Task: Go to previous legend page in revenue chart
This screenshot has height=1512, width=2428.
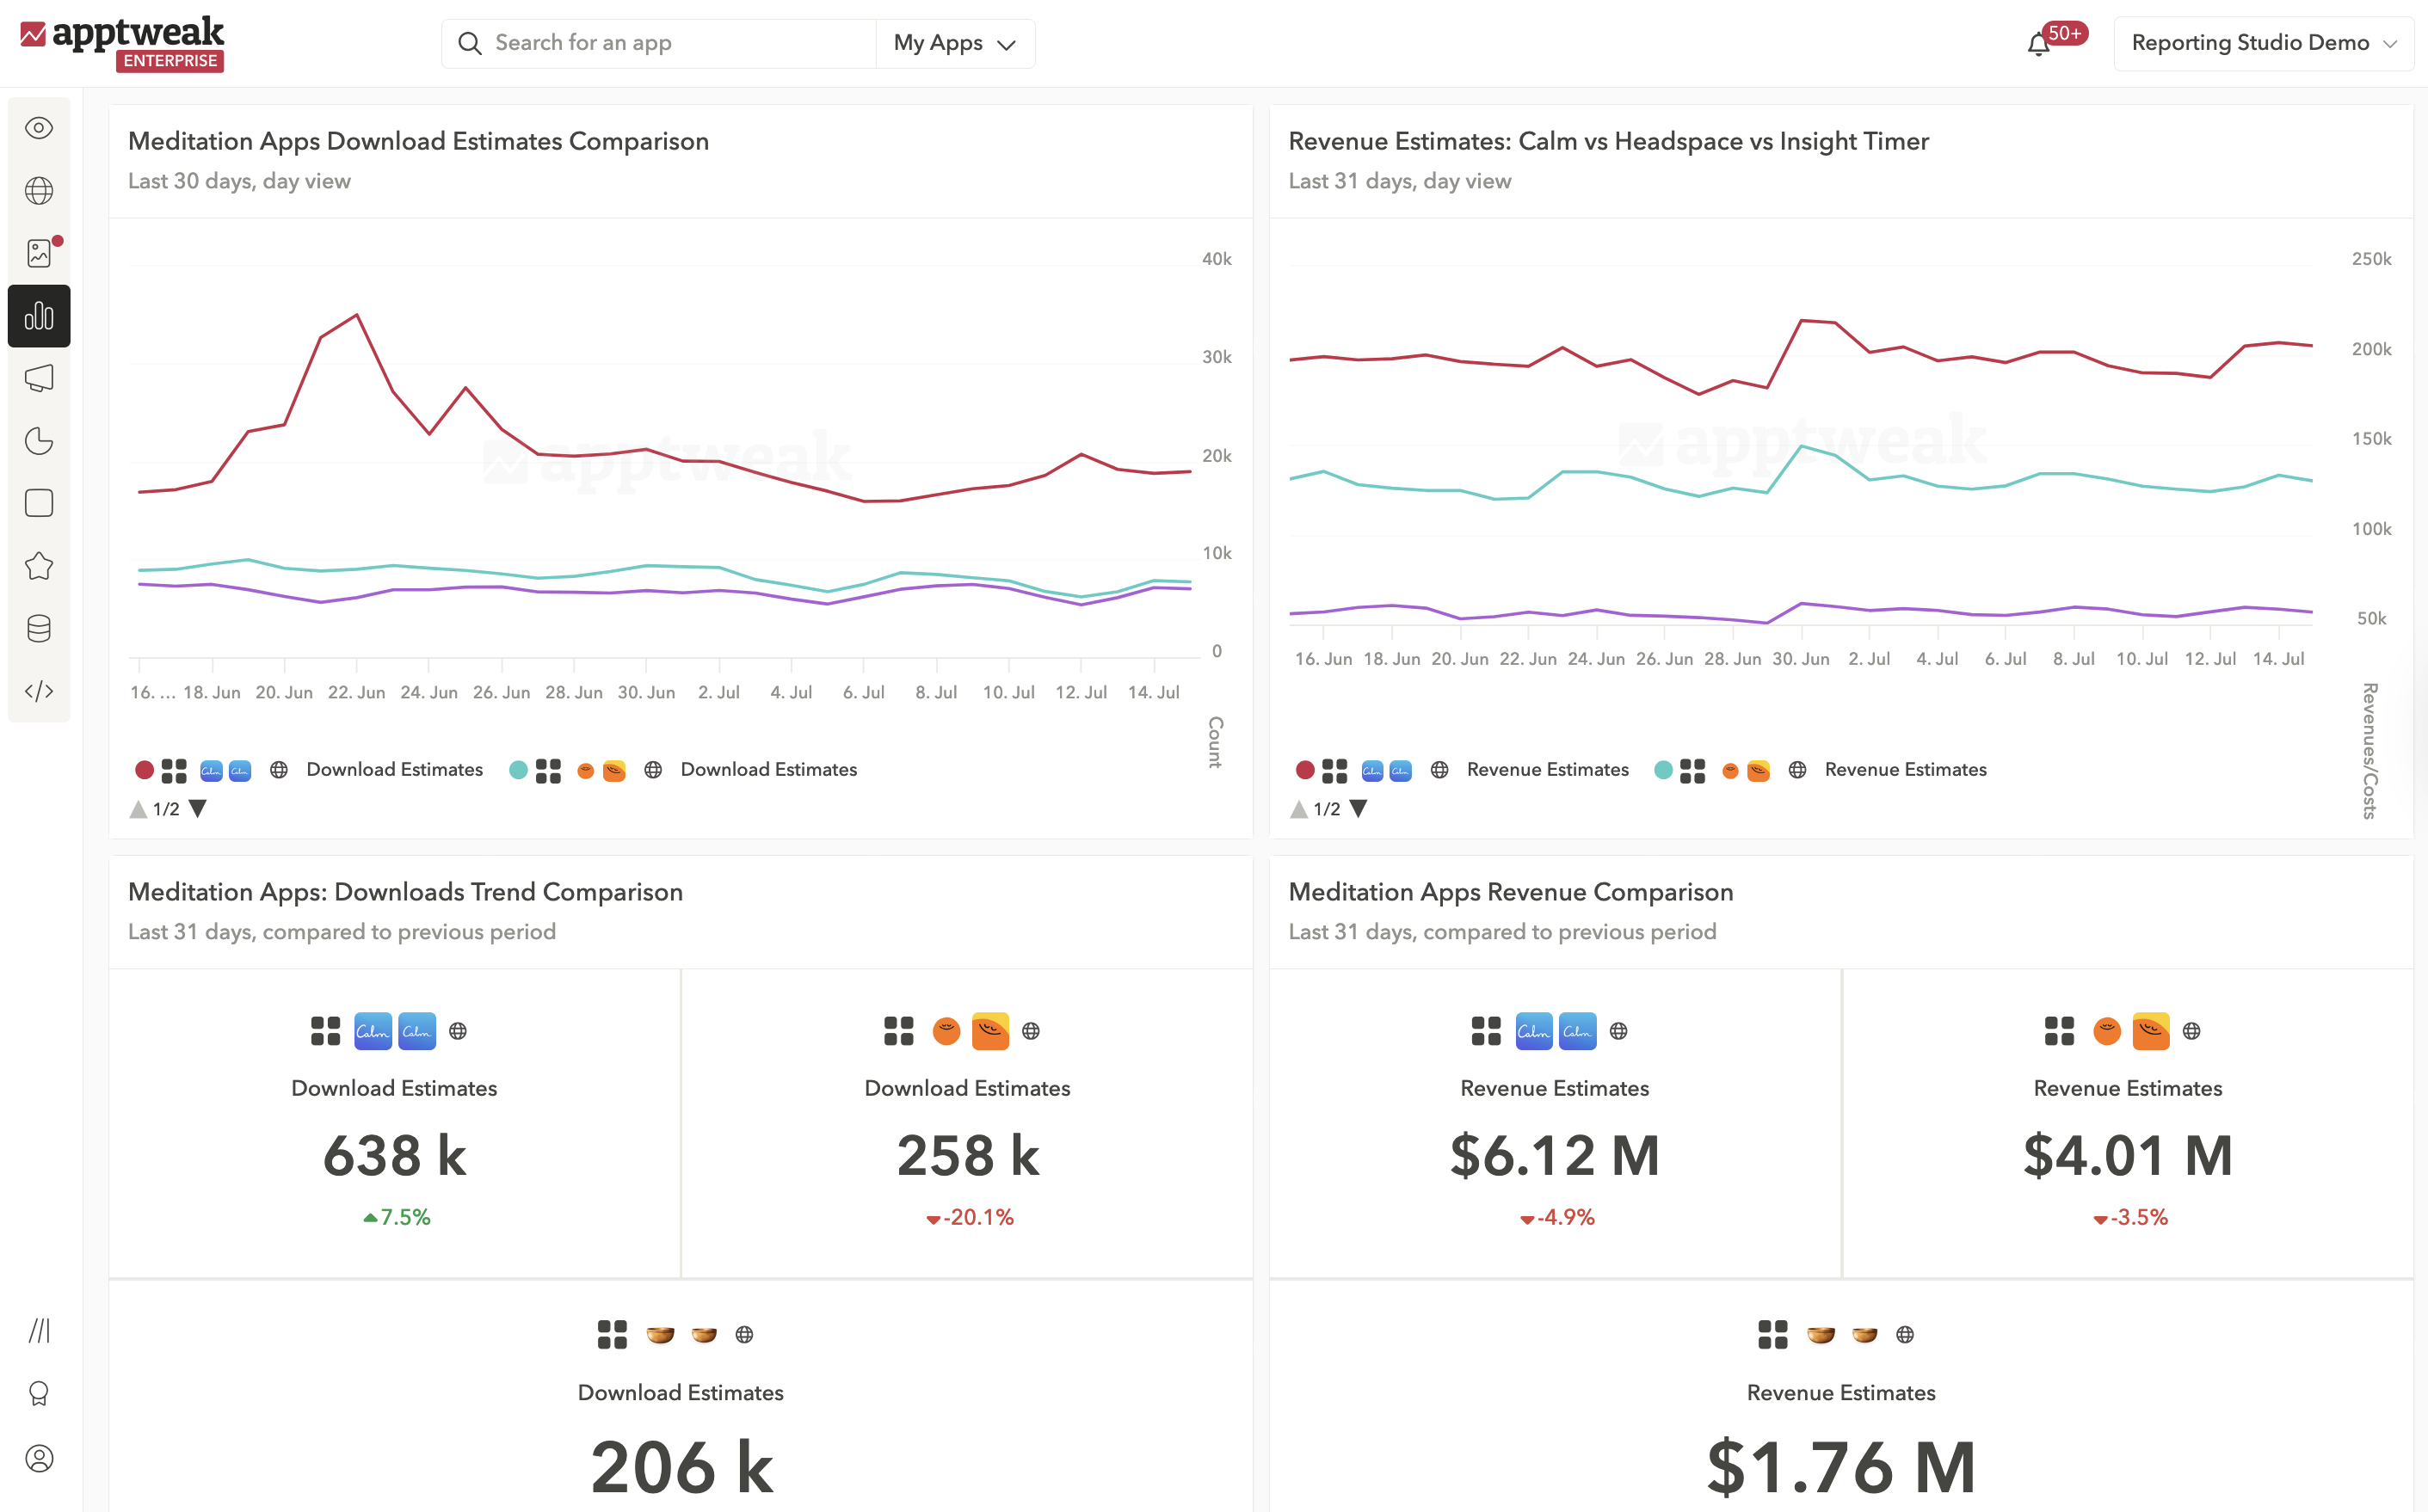Action: (x=1298, y=809)
